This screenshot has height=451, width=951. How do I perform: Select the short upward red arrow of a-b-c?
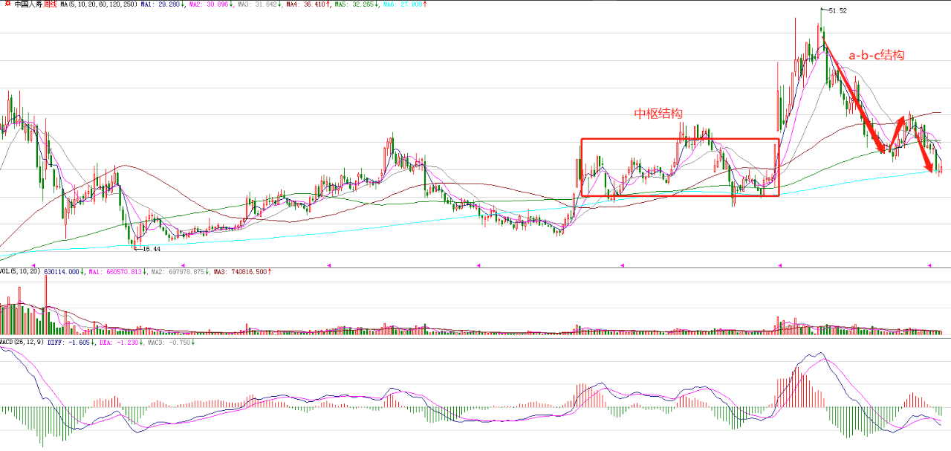(x=897, y=133)
